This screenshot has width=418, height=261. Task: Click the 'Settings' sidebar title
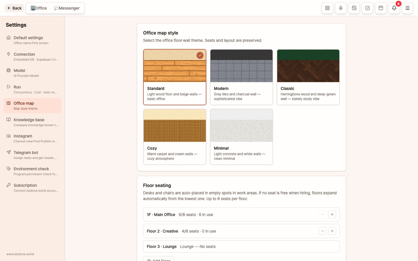(16, 25)
